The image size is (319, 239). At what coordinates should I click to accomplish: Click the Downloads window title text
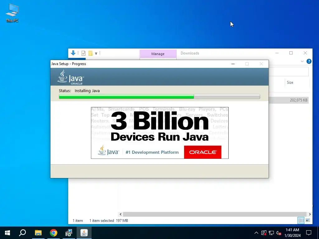[190, 53]
